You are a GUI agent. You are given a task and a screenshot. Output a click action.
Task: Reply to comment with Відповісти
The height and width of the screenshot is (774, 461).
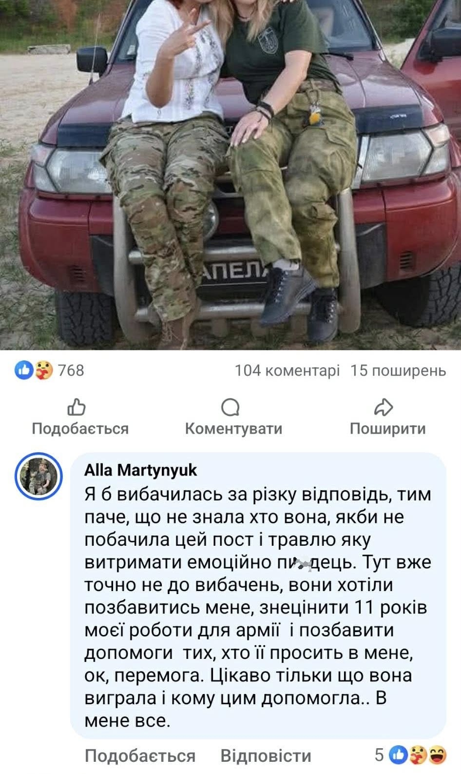(x=266, y=755)
